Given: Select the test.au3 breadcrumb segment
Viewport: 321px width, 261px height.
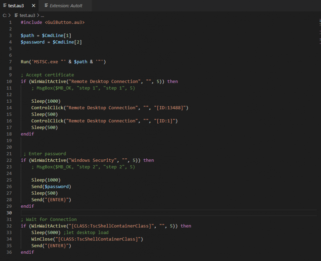Looking at the screenshot, I should pyautogui.click(x=27, y=15).
